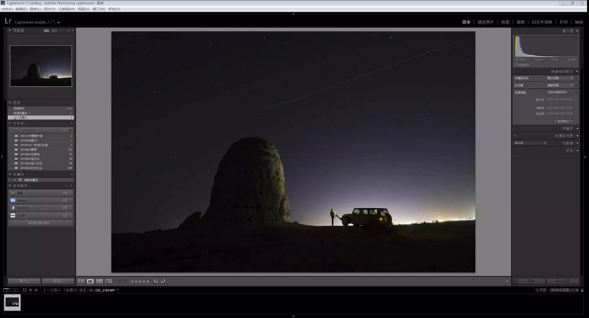The image size is (589, 318).
Task: Open the saved preset dropdown in Quick Develop
Action: pyautogui.click(x=560, y=79)
